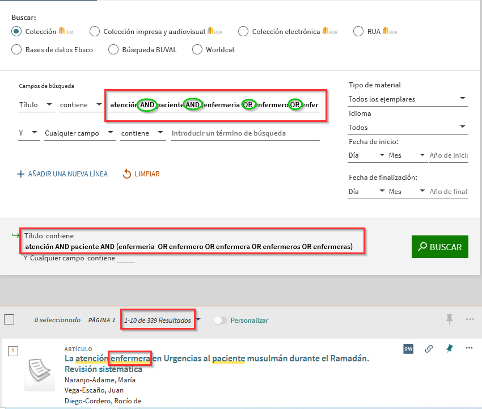The height and width of the screenshot is (409, 482).
Task: Click the pin icon in the results toolbar
Action: click(x=450, y=319)
